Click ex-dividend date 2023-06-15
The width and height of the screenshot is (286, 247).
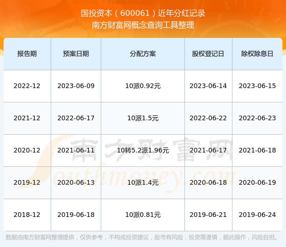pos(257,86)
